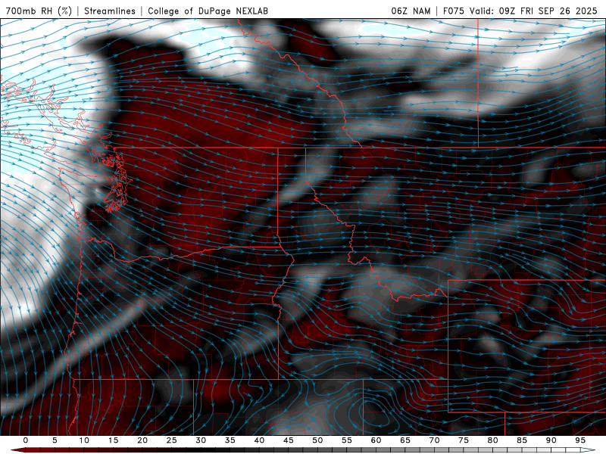Viewport: 606px width, 454px height.
Task: Click the "F075" forecast hour text
Action: (454, 11)
